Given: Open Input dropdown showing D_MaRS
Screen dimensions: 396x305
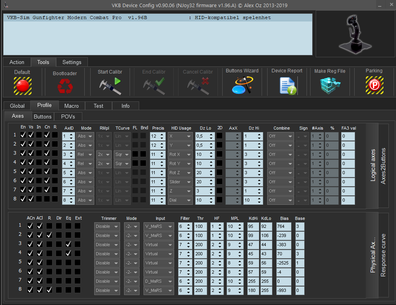Looking at the screenshot, I should pos(159,281).
